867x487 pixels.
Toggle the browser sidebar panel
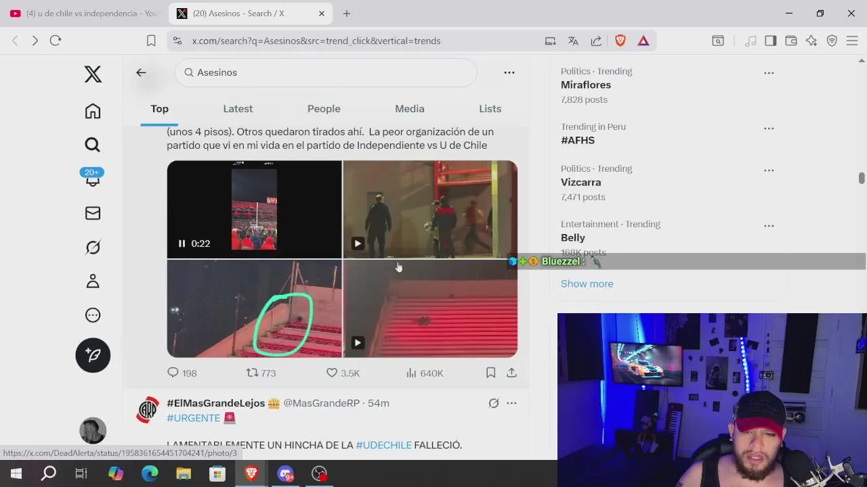770,41
